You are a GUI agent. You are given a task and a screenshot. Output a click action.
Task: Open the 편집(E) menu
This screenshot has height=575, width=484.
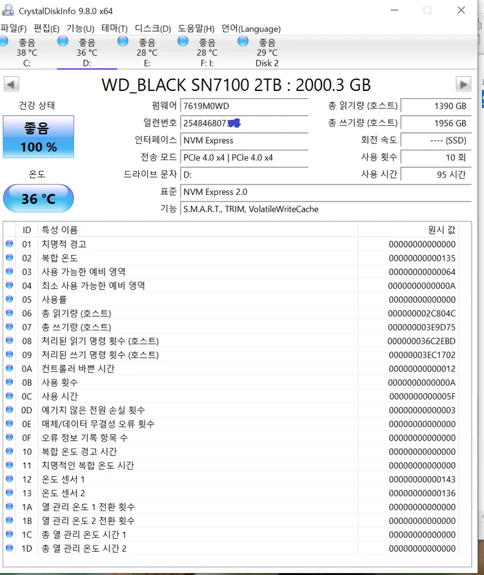tap(46, 28)
